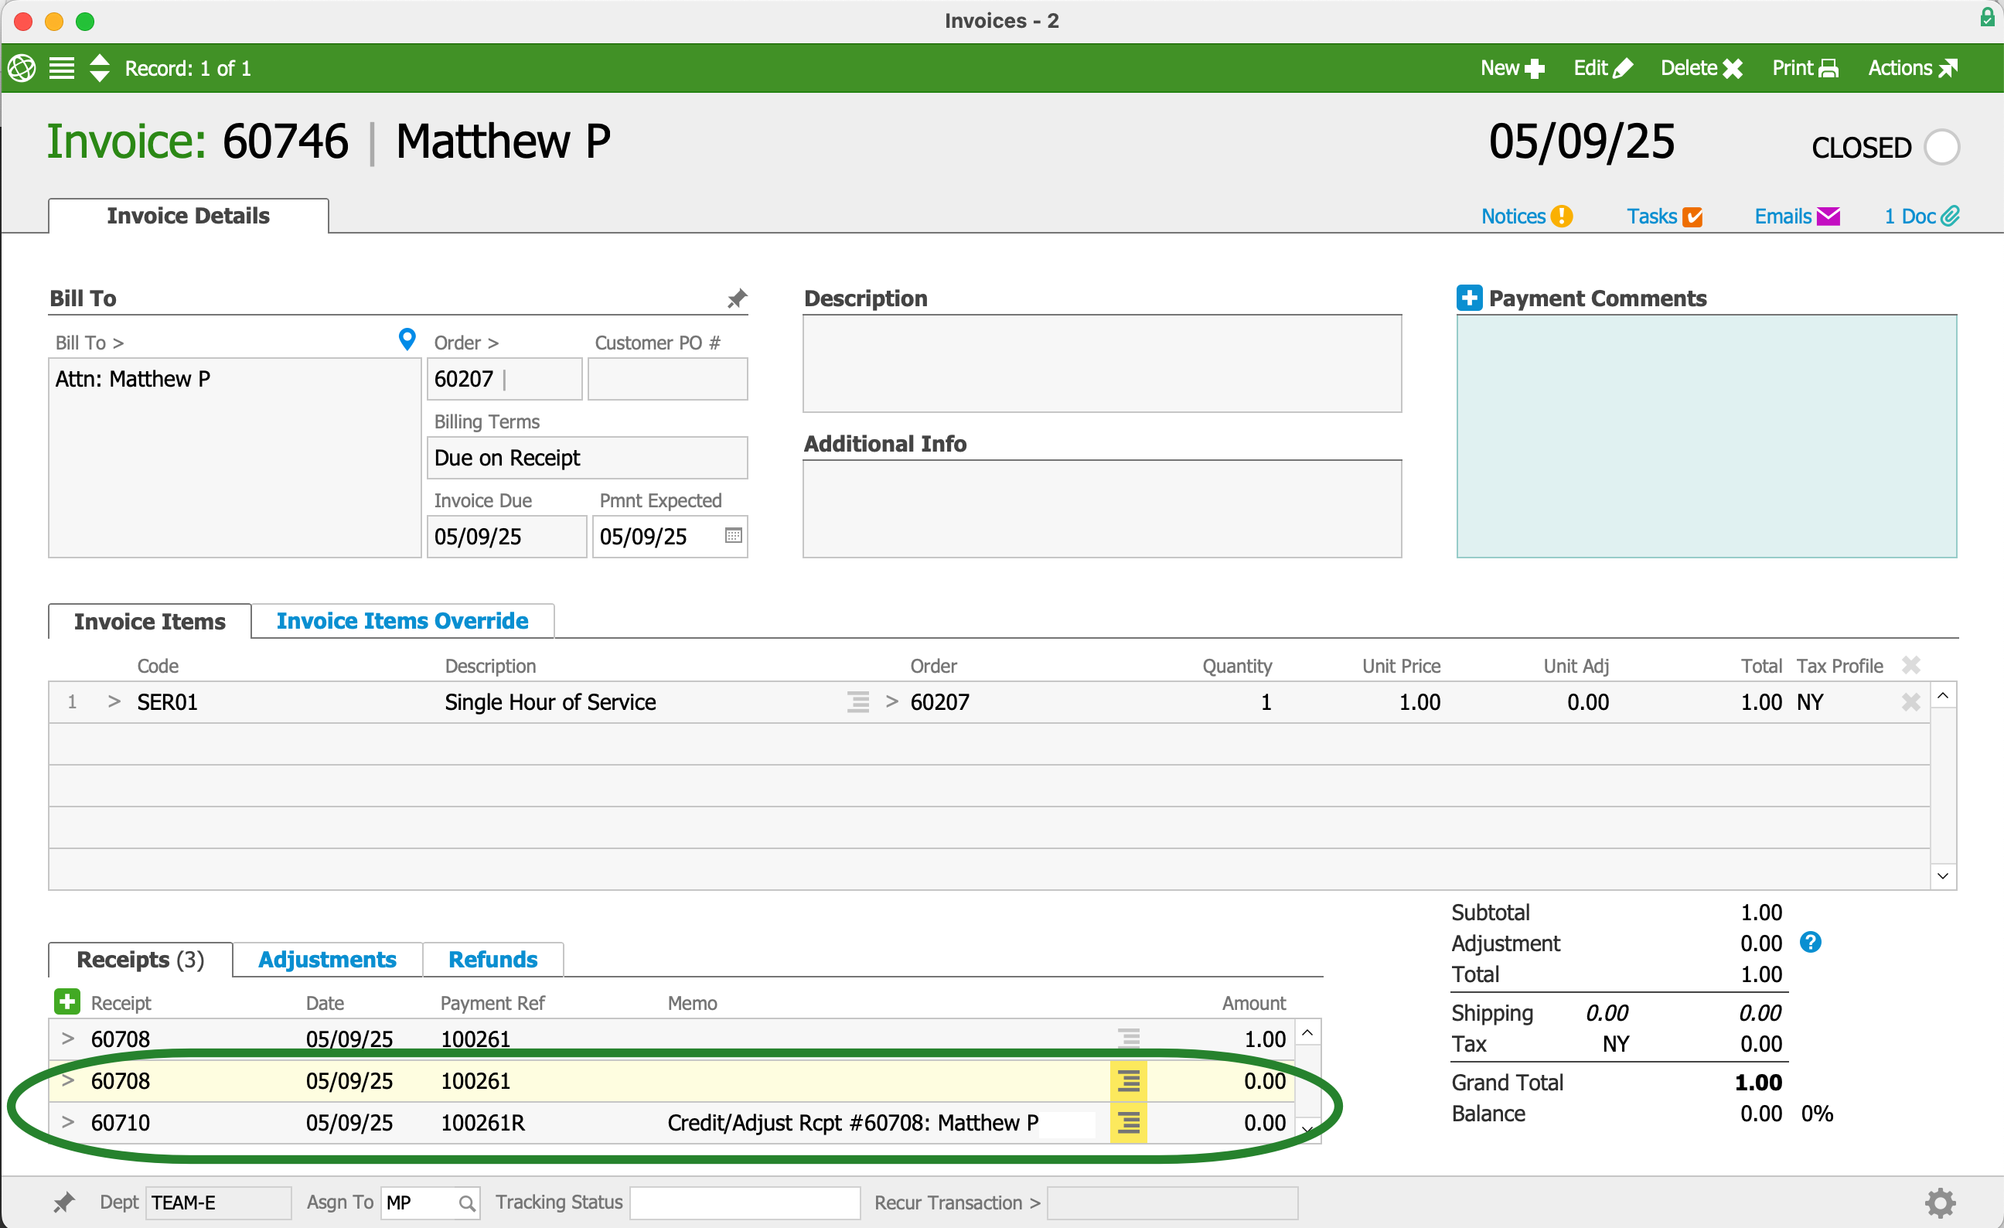Click the Adjustment help question mark
The height and width of the screenshot is (1228, 2004).
(1811, 943)
